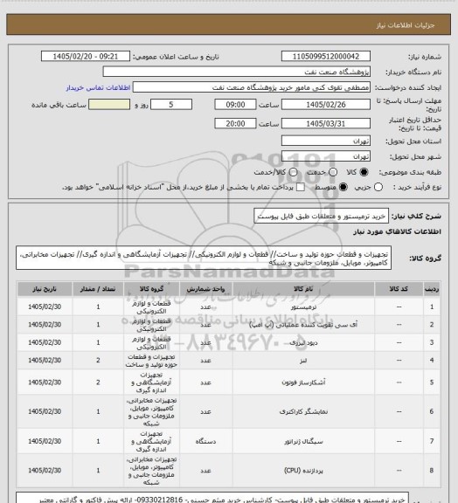This screenshot has height=503, width=458.
Task: Click the تعداد / مقدار column header
Action: point(98,289)
